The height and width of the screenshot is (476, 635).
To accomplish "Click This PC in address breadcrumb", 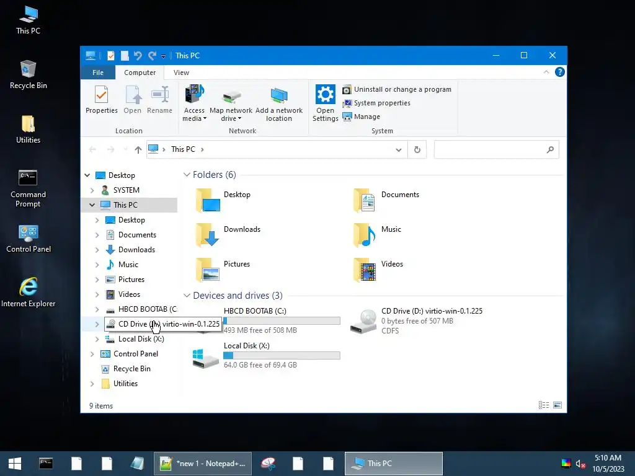I will click(x=183, y=149).
